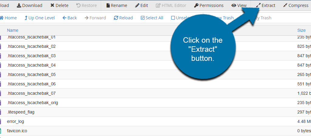Select the .htaccess_lscachebak_03 file row
Viewport: 311px width, 138px height.
[x=31, y=56]
